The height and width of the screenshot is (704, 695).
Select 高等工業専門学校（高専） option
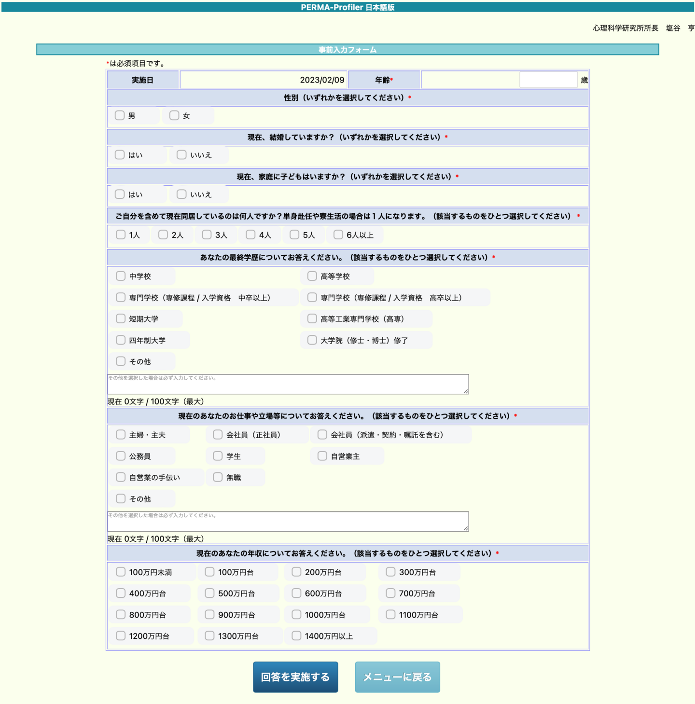coord(312,319)
